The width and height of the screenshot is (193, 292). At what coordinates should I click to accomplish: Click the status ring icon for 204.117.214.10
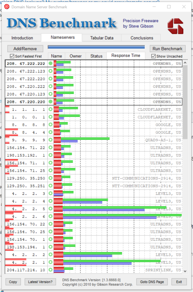[51, 270]
